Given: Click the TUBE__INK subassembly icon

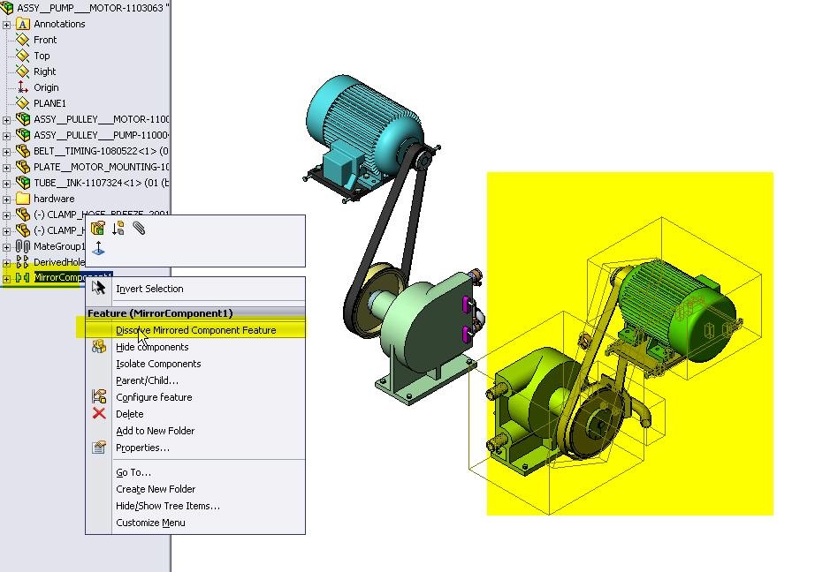Looking at the screenshot, I should pos(23,183).
